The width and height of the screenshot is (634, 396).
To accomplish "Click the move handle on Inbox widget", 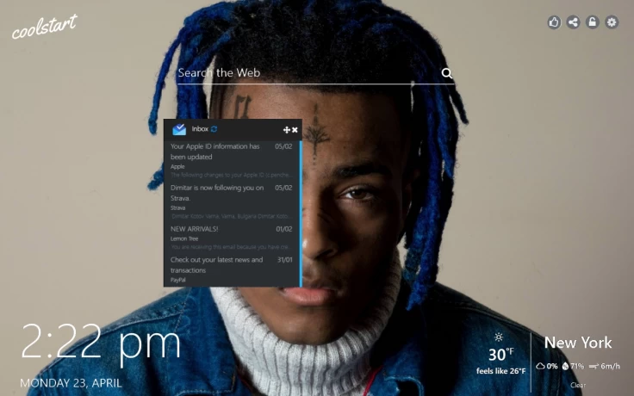I will 286,130.
